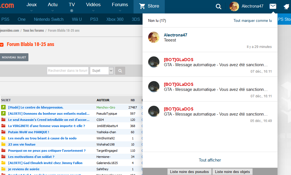Viewport: 291px width, 175px height.
Task: Click the yellow folder icon beside WinShoWa92 topic
Action: 3,138
